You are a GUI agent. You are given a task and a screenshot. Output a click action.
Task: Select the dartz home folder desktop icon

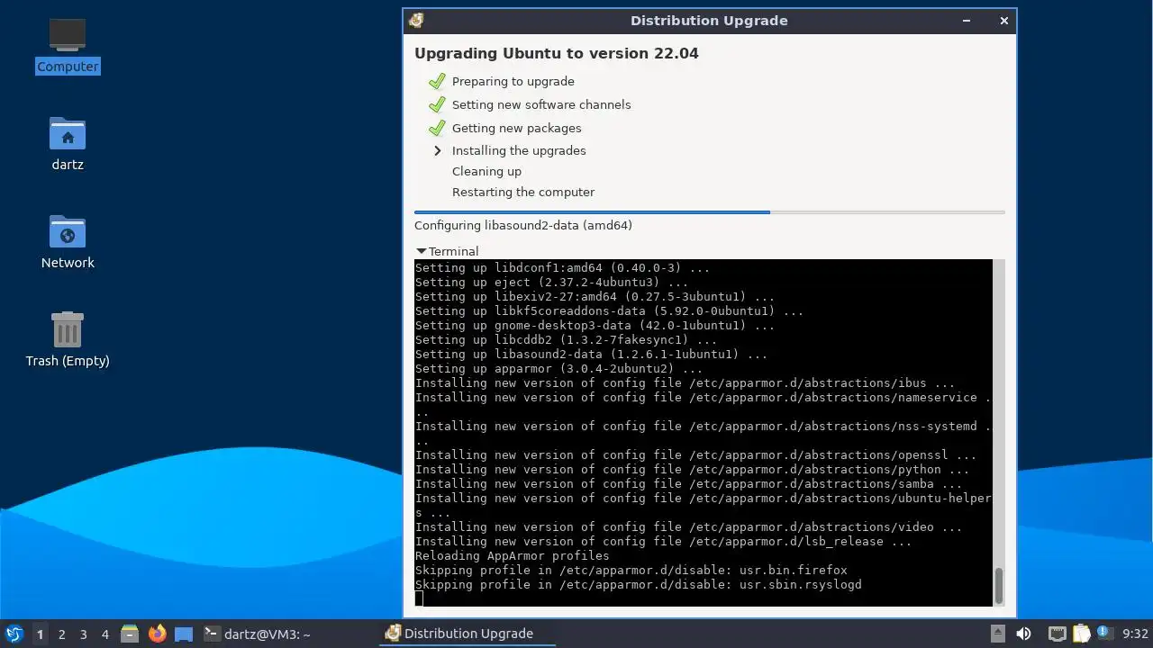coord(68,144)
